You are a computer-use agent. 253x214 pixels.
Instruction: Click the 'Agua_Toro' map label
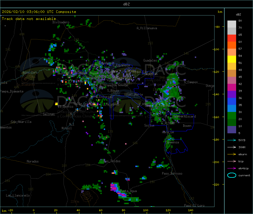30,73
